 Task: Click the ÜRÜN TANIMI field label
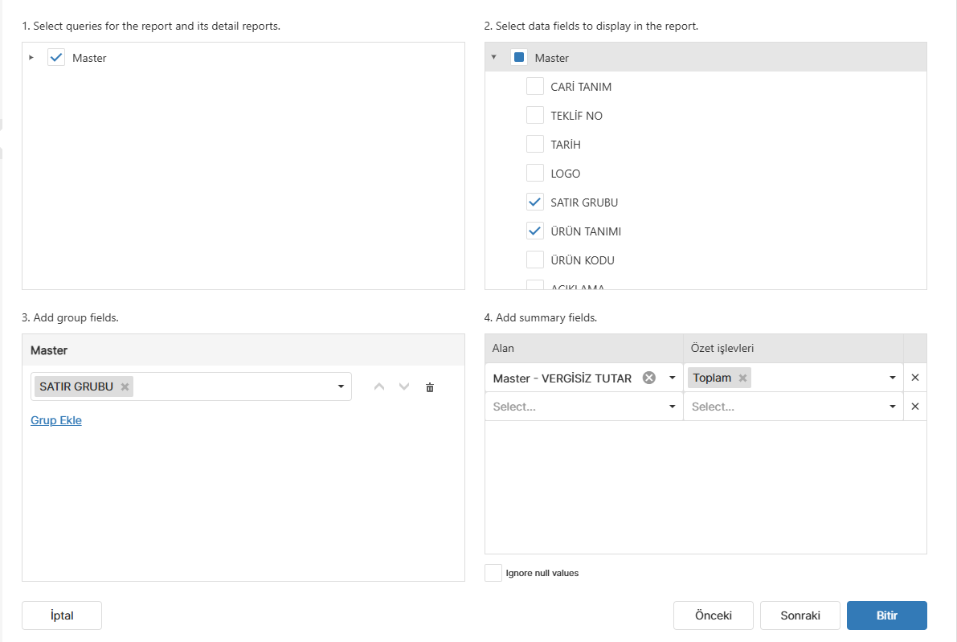pos(586,231)
